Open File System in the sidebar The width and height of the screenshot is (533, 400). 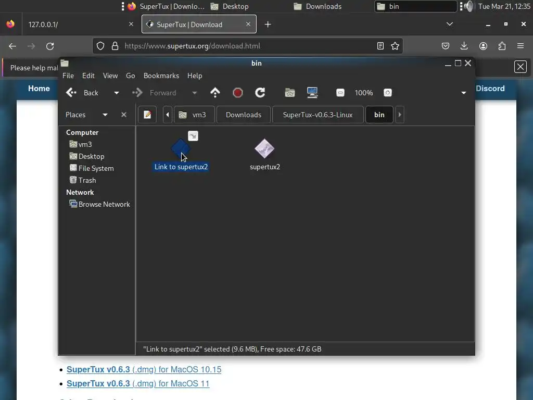click(x=92, y=168)
